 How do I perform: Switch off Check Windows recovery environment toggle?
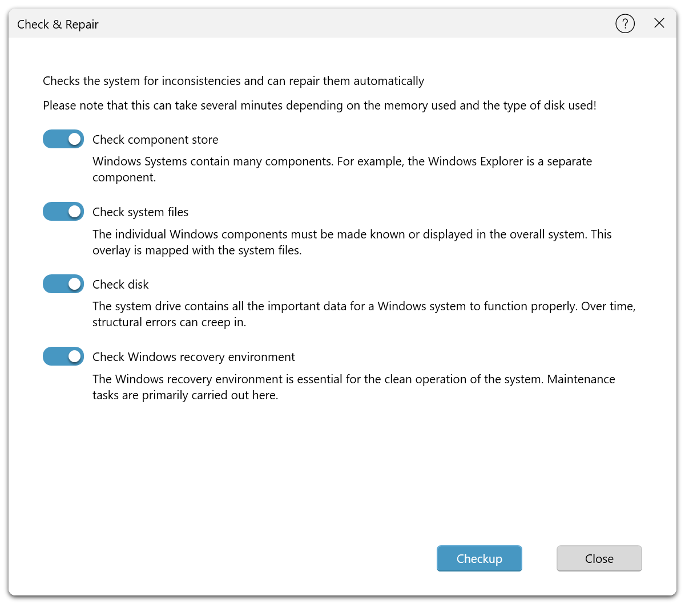coord(63,356)
